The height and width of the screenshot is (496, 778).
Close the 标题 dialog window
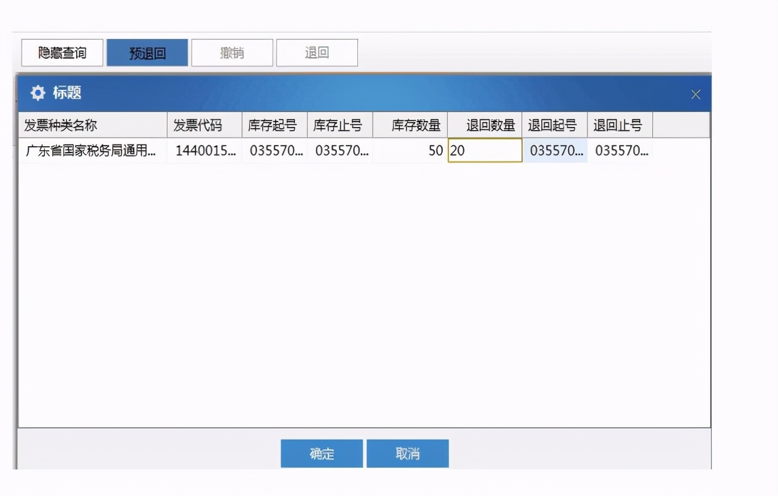click(x=695, y=94)
